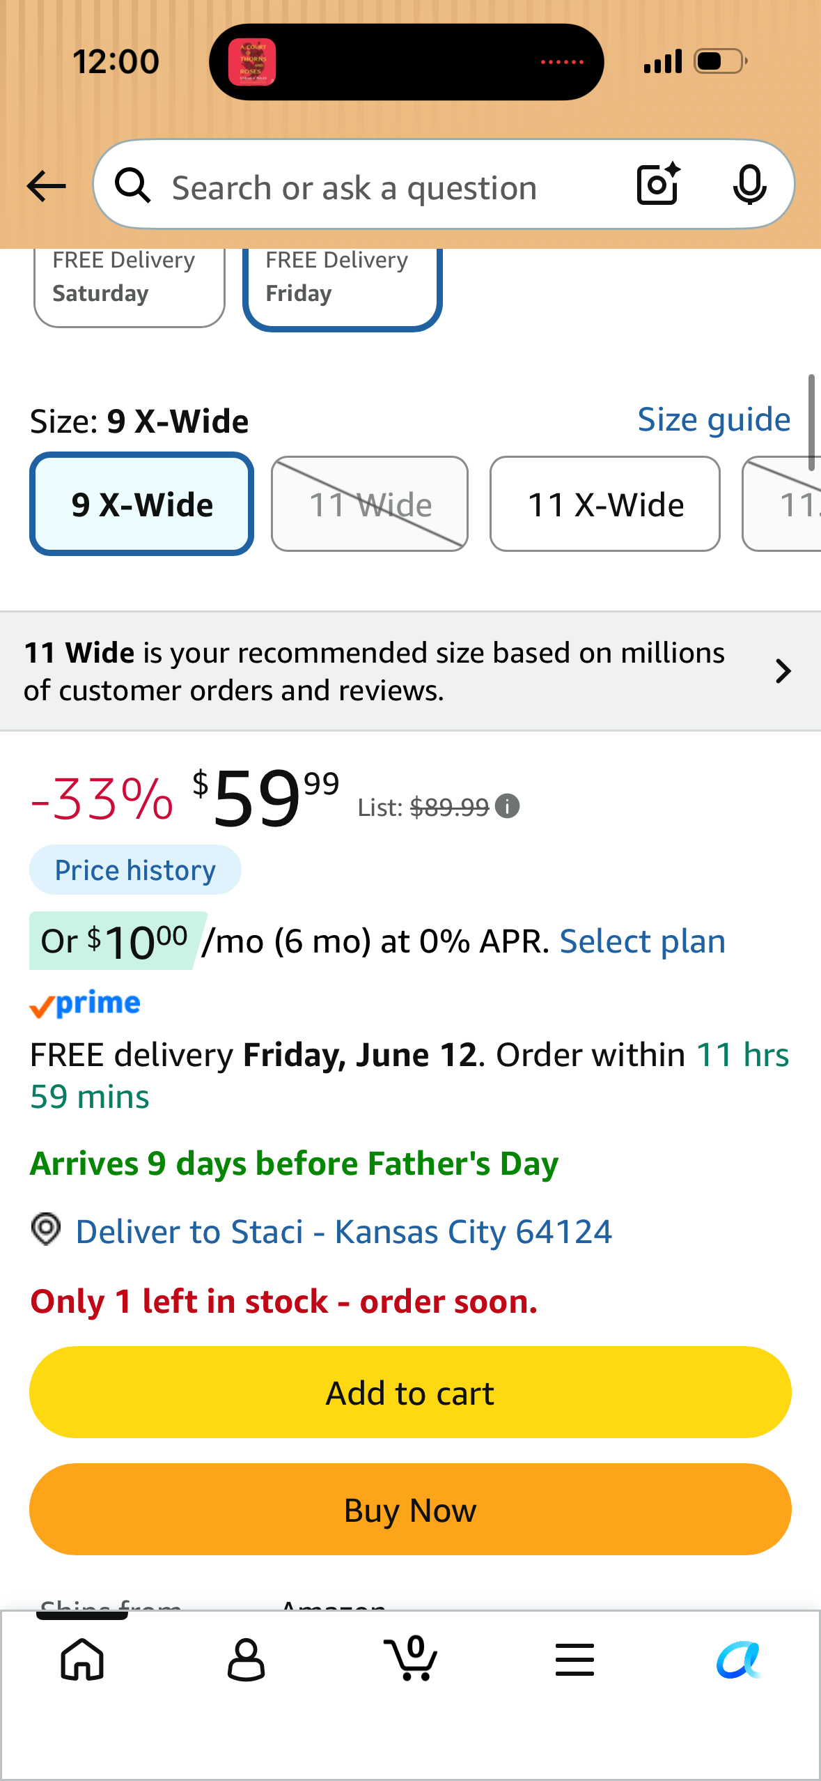Tap List price info icon
Image resolution: width=821 pixels, height=1781 pixels.
coord(507,806)
